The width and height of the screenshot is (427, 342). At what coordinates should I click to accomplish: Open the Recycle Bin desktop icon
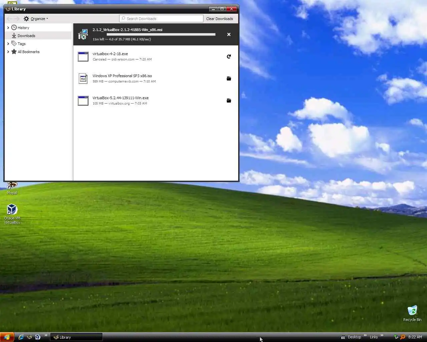(412, 313)
